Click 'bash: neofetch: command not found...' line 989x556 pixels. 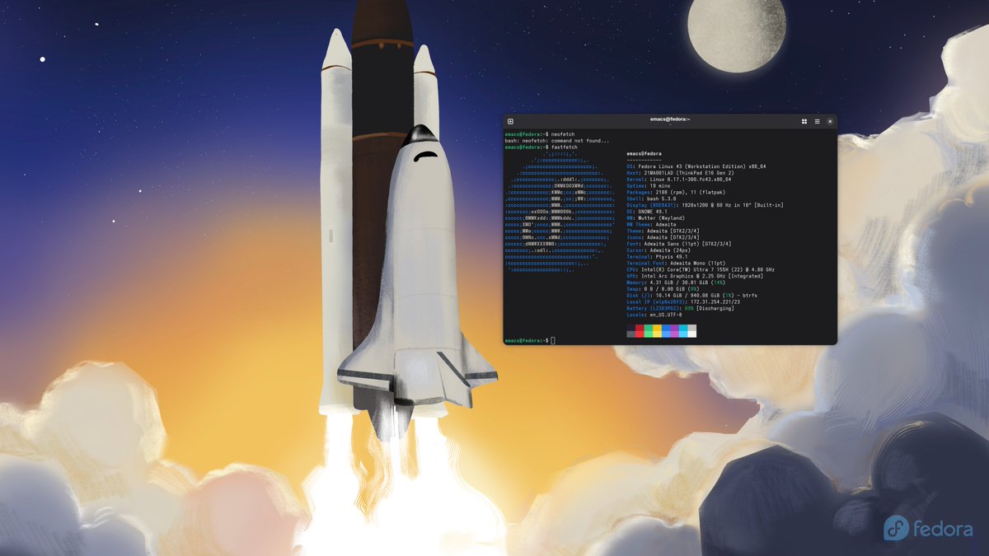pos(556,140)
